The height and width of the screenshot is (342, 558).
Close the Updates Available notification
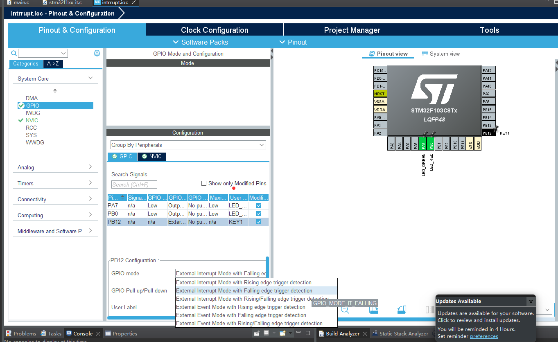(531, 301)
